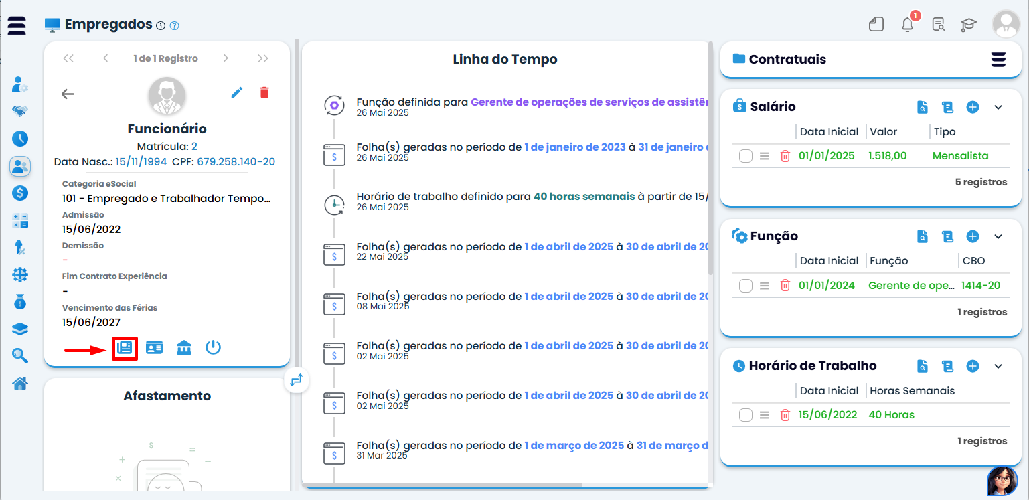Open the drag handle for the 01/01/2025 salary row
This screenshot has height=500, width=1029.
pos(765,156)
